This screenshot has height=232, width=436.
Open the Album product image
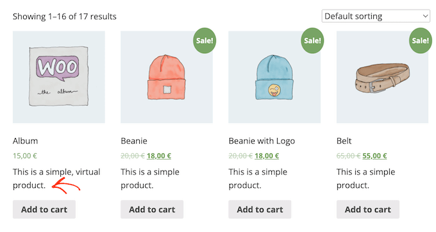[x=59, y=77]
